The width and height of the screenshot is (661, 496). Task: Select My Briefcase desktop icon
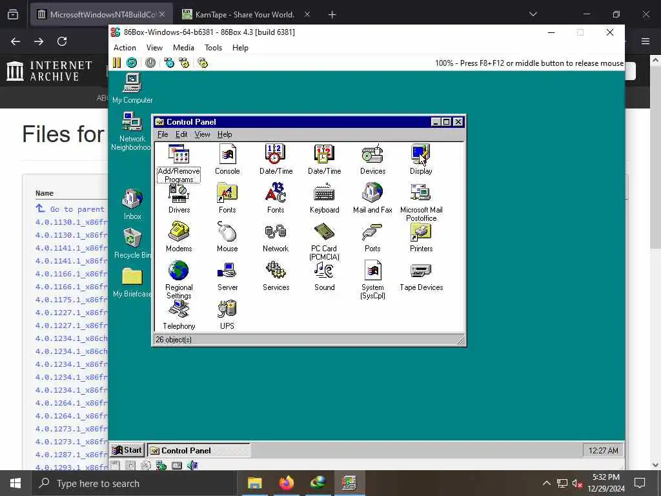(132, 282)
